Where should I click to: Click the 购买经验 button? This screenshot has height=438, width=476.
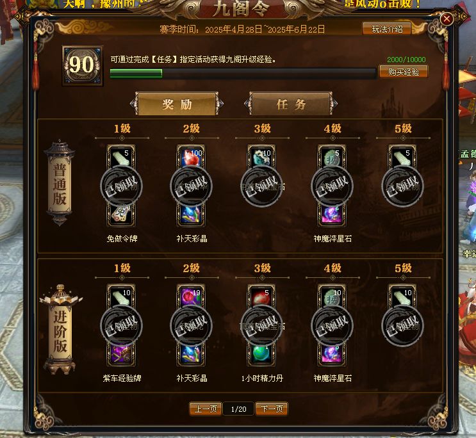(404, 72)
